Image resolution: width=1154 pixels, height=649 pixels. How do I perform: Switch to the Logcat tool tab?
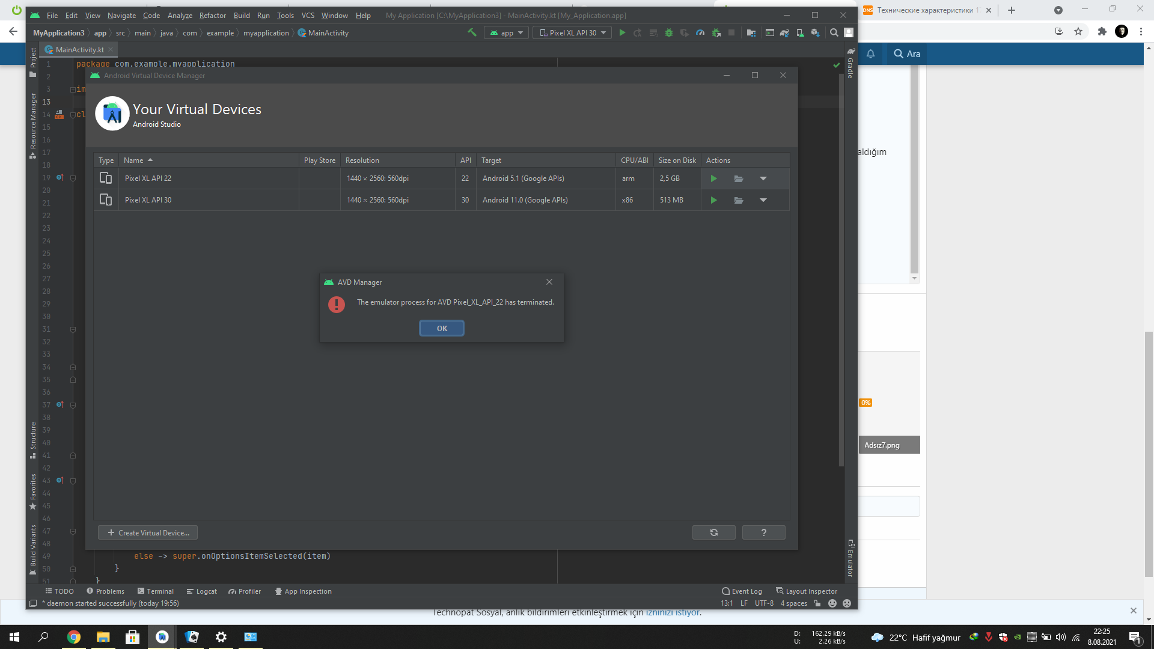click(202, 591)
